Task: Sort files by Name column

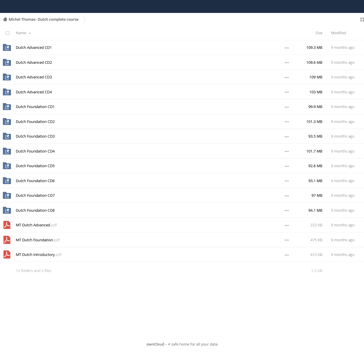Action: coord(23,33)
